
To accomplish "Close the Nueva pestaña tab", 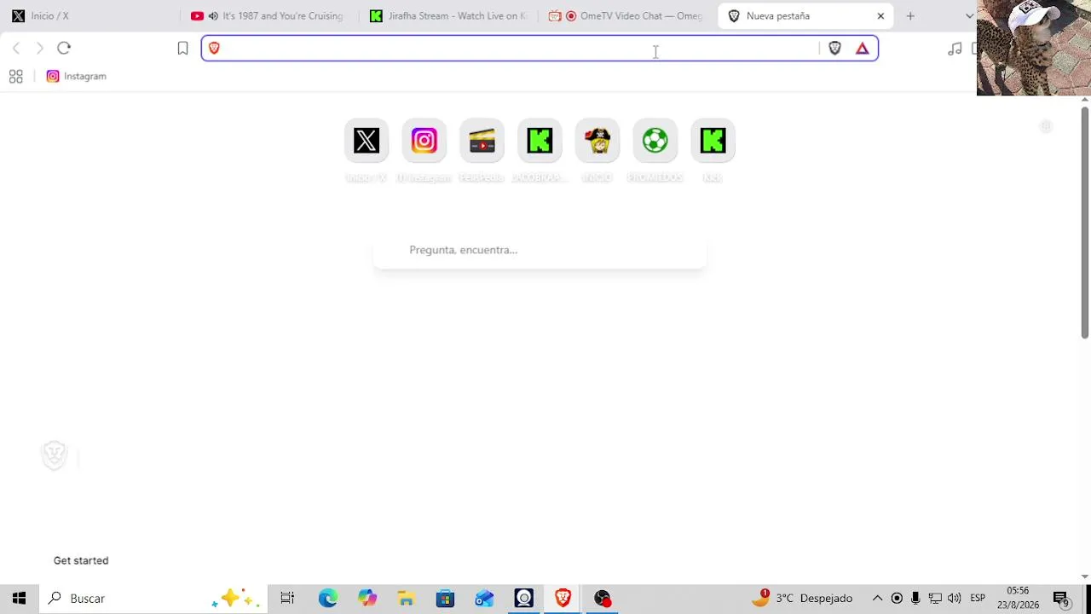I will [x=880, y=16].
